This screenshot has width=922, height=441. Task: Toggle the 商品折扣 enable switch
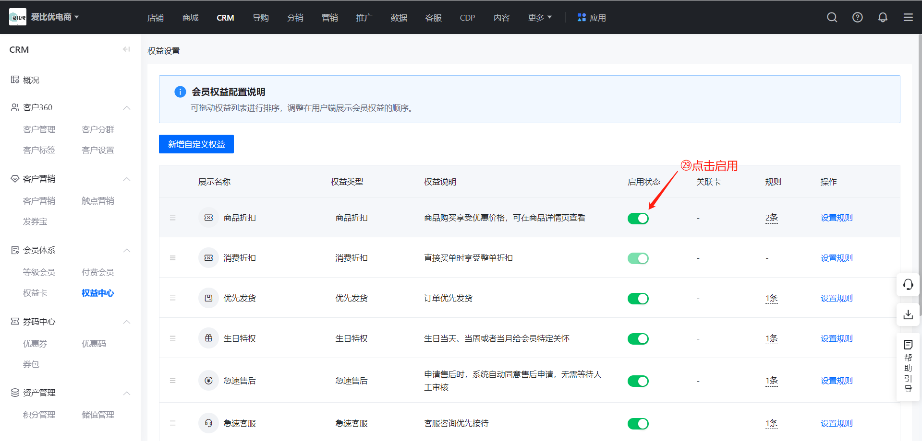coord(638,218)
